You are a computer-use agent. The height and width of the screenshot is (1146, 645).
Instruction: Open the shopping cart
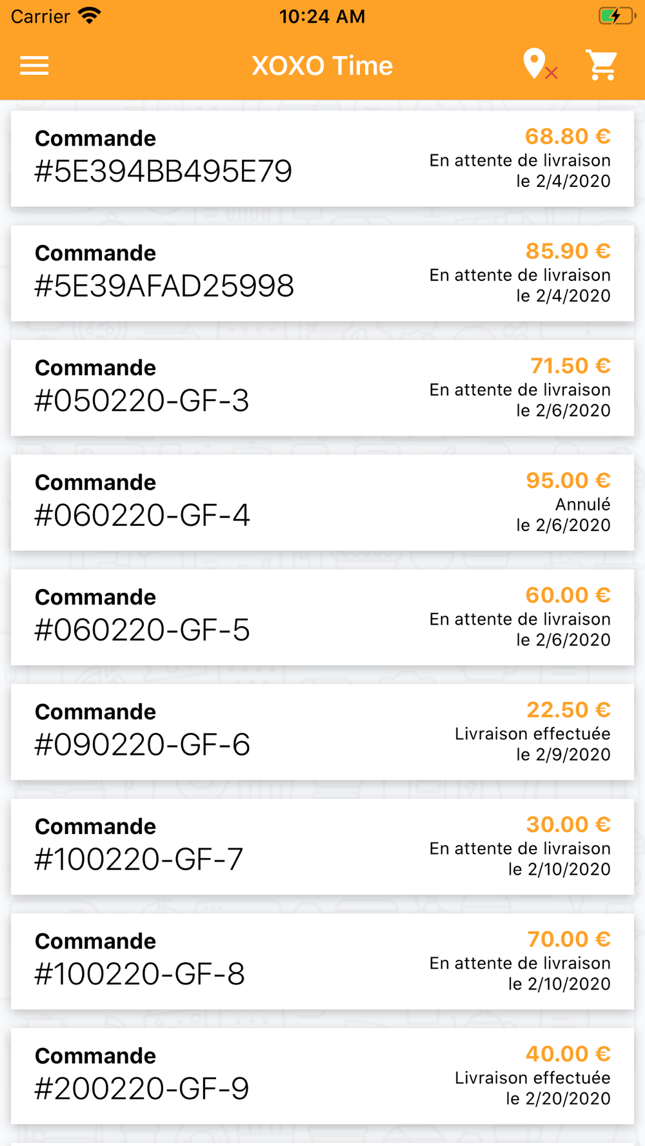coord(602,65)
